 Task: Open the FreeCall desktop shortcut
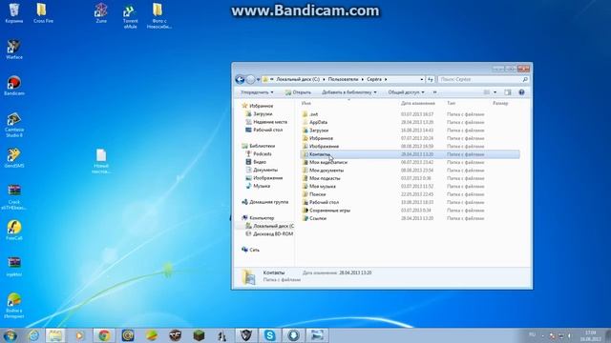click(x=14, y=231)
